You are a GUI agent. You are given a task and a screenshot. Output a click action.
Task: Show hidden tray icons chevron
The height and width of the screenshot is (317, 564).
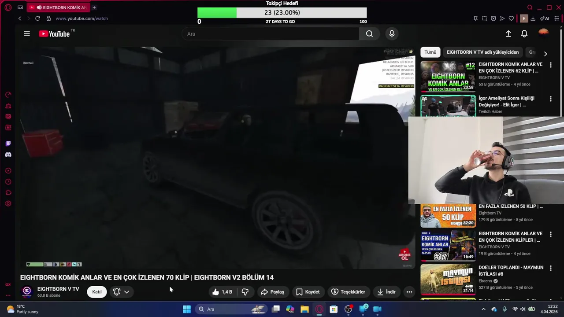tap(483, 309)
